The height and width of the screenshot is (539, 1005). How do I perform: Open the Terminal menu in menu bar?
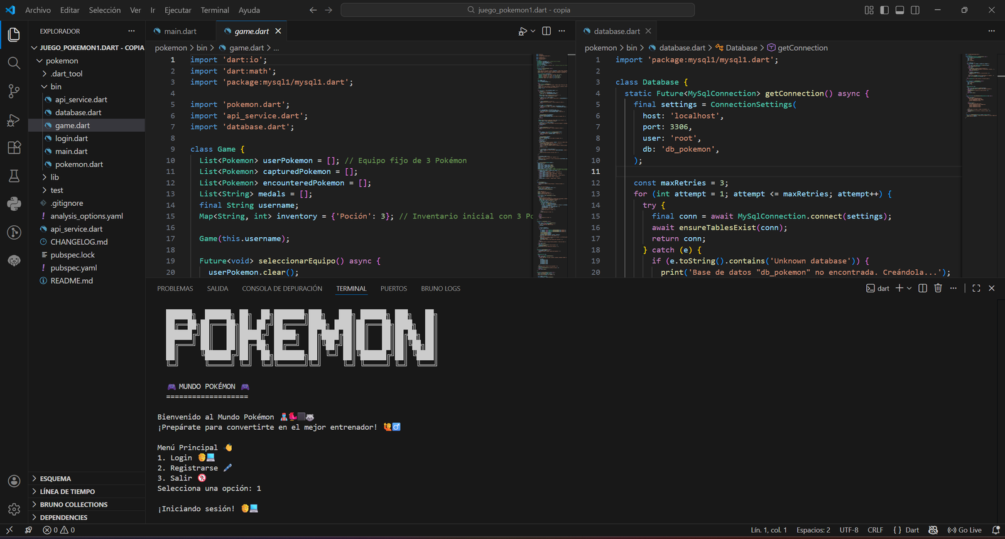(x=215, y=10)
